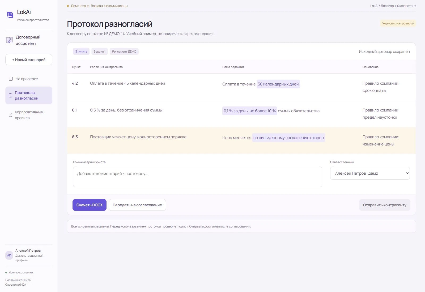Open Корпоративные правила section

[29, 115]
